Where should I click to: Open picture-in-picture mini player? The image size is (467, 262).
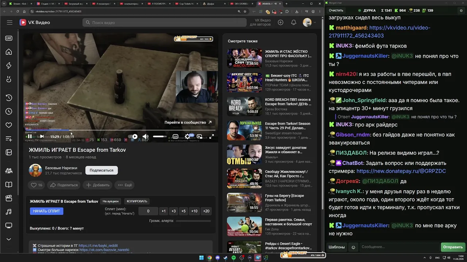200,136
